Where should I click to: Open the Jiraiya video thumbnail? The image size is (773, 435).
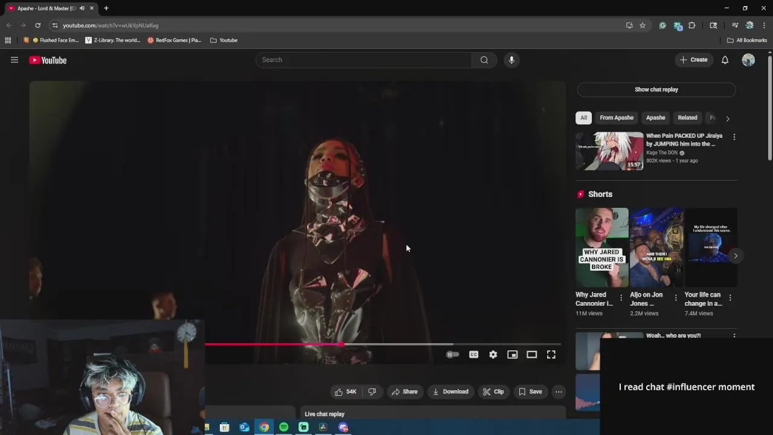[x=609, y=151]
